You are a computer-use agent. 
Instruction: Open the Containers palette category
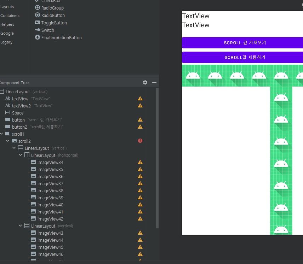tap(10, 16)
